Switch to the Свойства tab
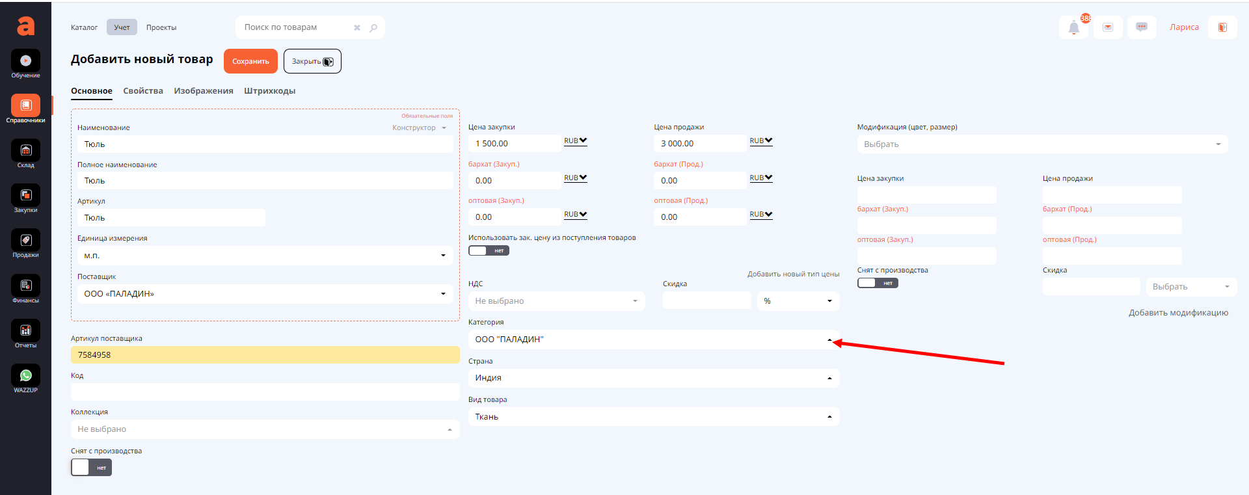Image resolution: width=1249 pixels, height=495 pixels. pyautogui.click(x=143, y=91)
